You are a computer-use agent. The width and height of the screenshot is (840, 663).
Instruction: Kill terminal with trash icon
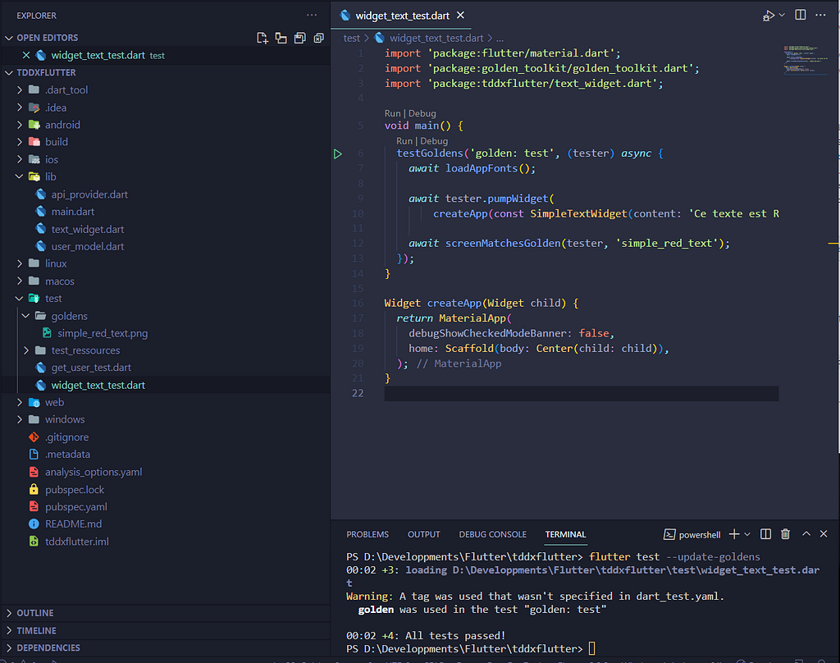pyautogui.click(x=785, y=534)
